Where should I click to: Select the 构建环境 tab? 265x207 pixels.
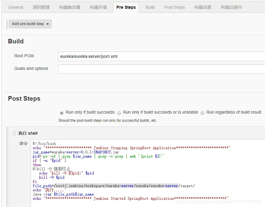coord(98,7)
